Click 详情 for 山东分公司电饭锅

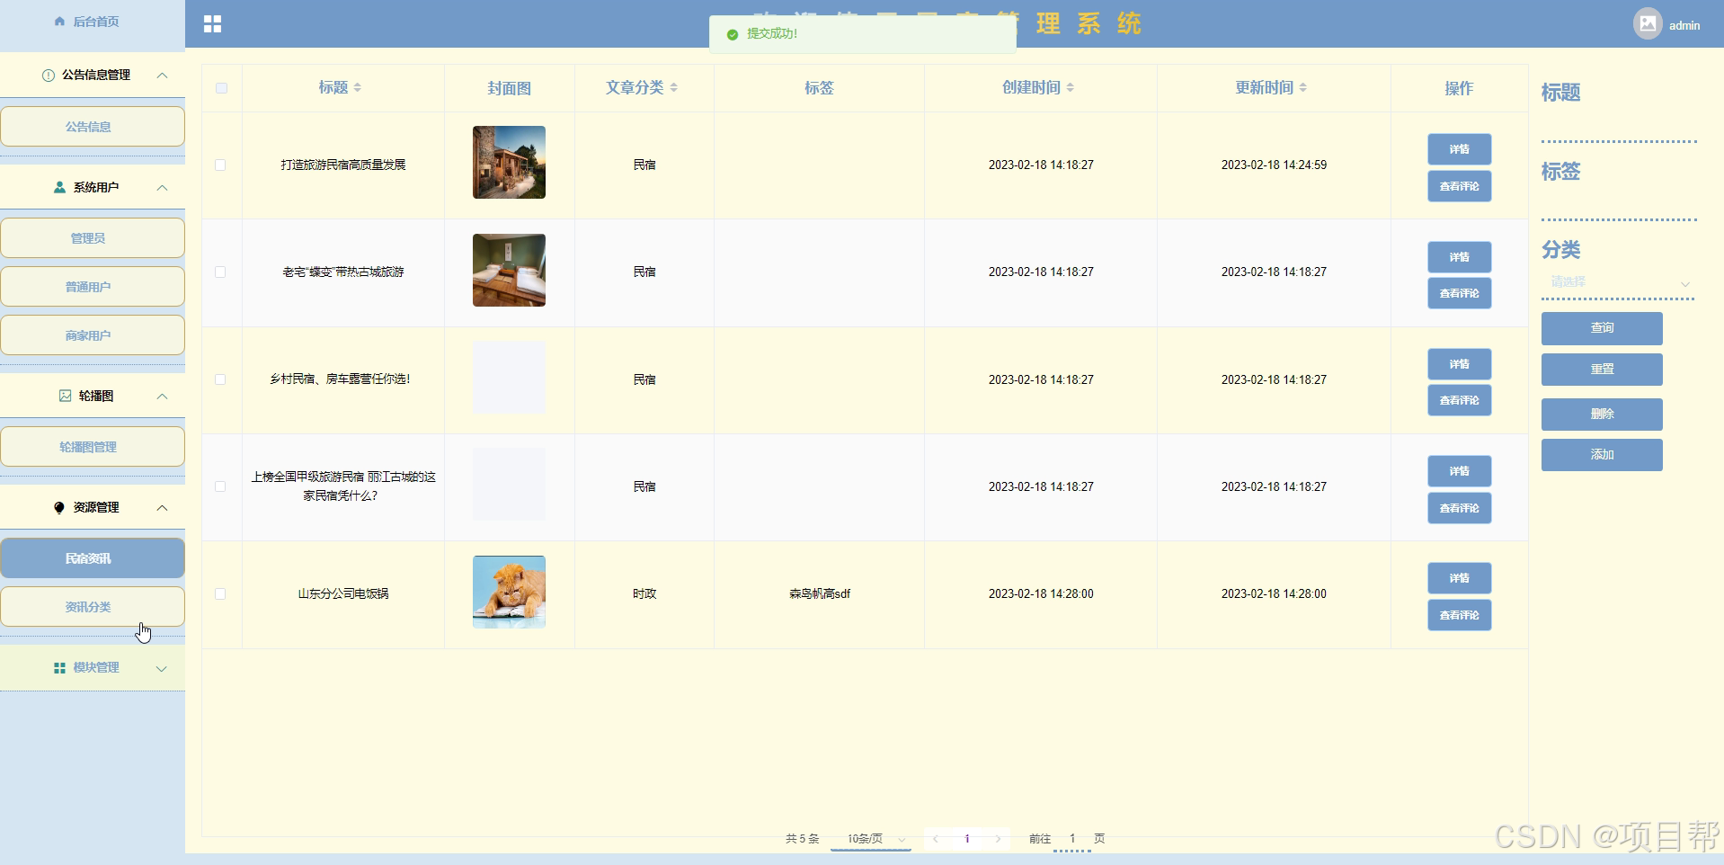(1459, 578)
